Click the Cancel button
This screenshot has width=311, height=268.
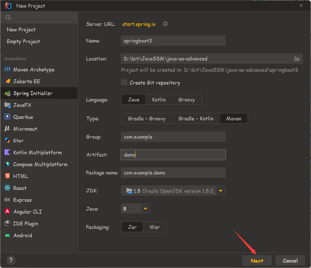click(290, 260)
